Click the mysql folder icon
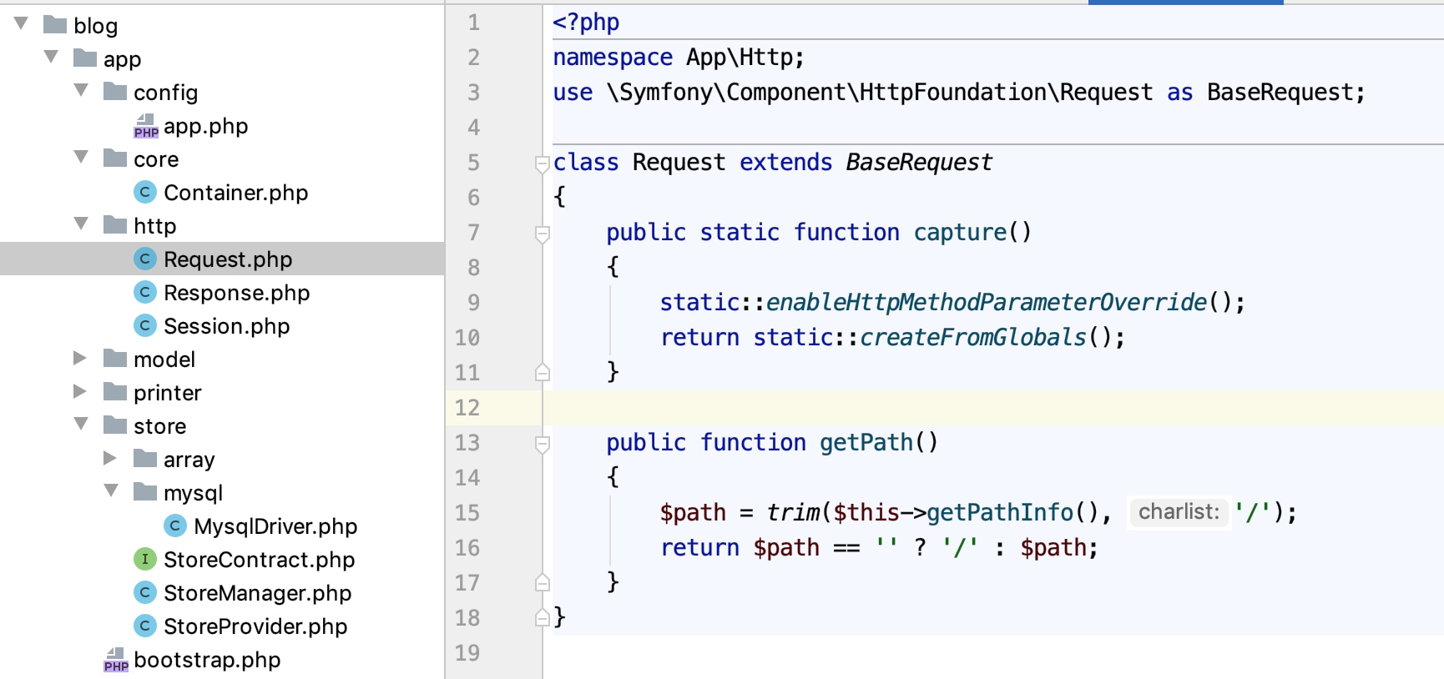Viewport: 1444px width, 679px height. point(145,491)
